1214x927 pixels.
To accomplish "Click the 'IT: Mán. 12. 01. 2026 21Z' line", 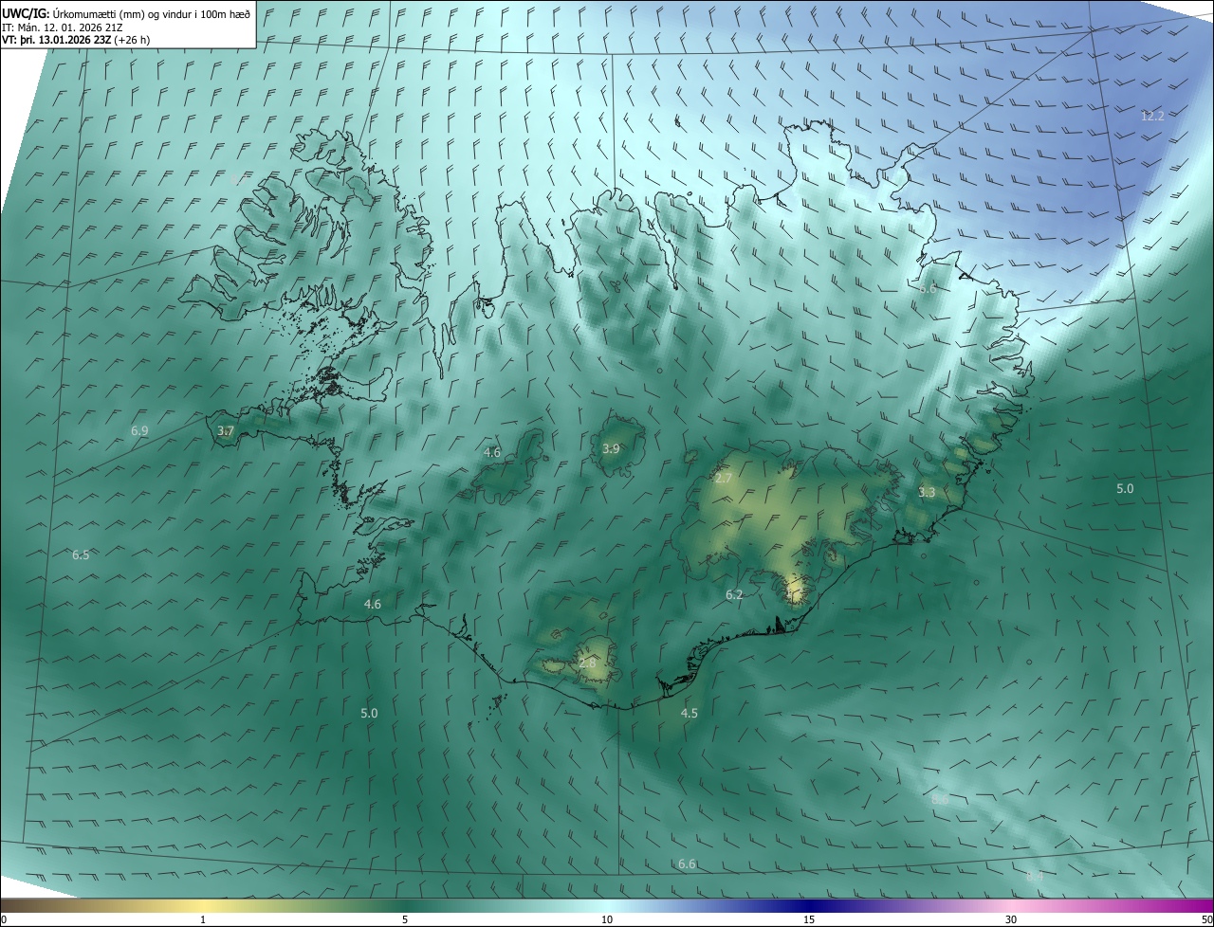I will click(62, 27).
